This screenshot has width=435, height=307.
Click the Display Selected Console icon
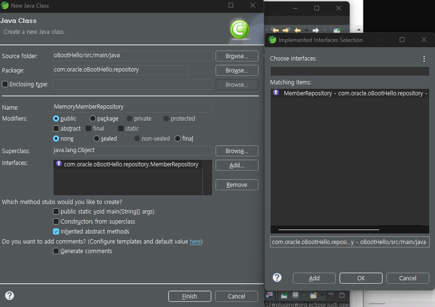click(295, 295)
